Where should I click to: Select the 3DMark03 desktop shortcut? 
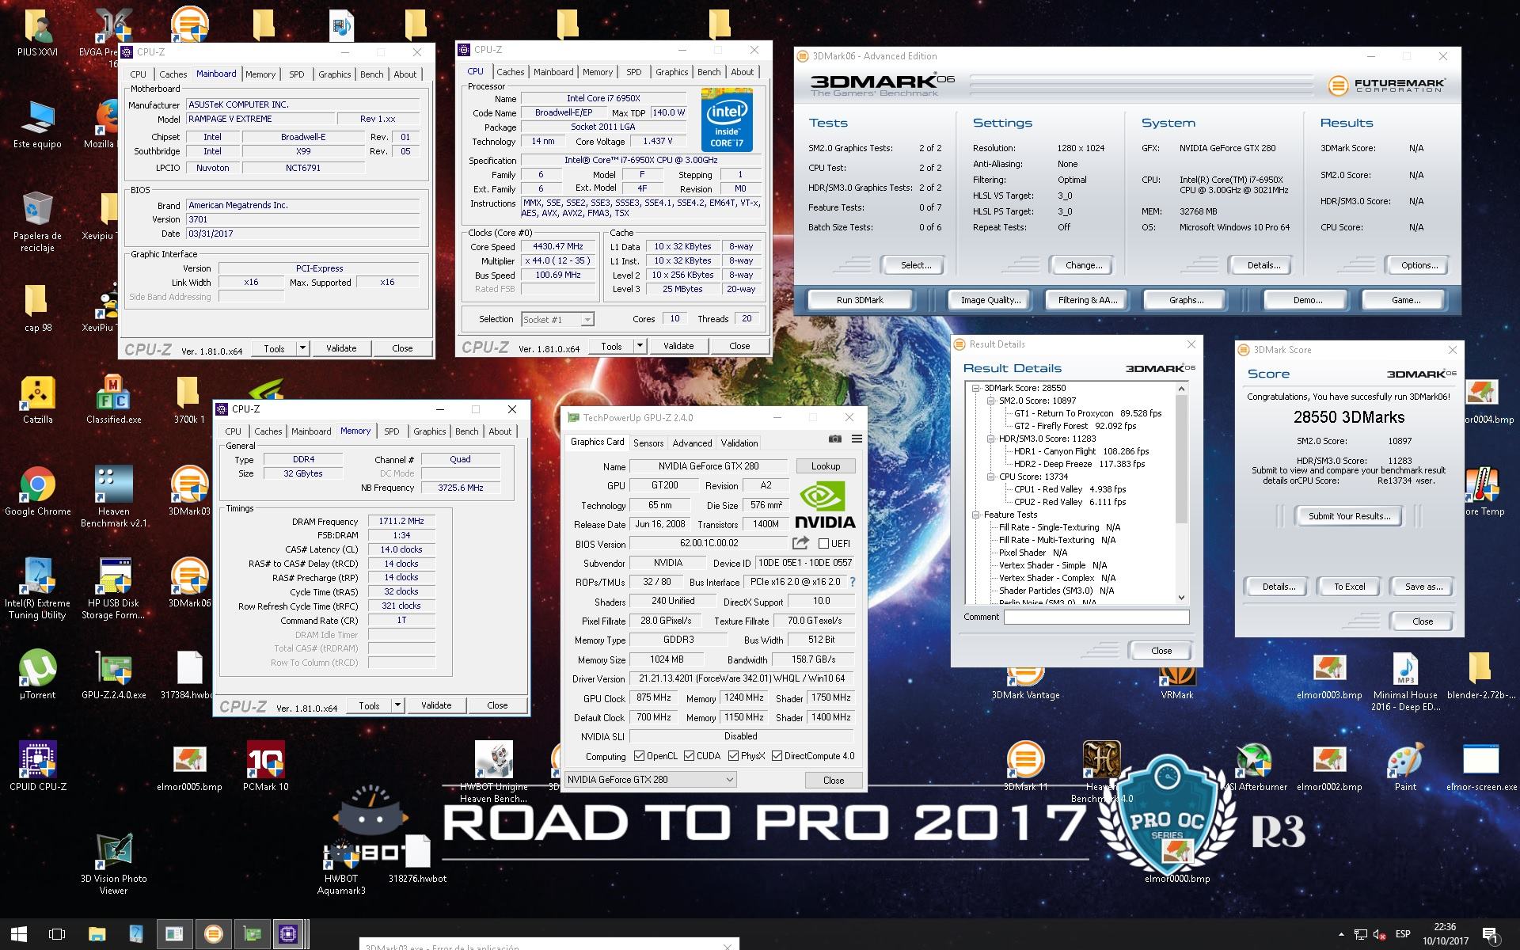click(x=189, y=492)
